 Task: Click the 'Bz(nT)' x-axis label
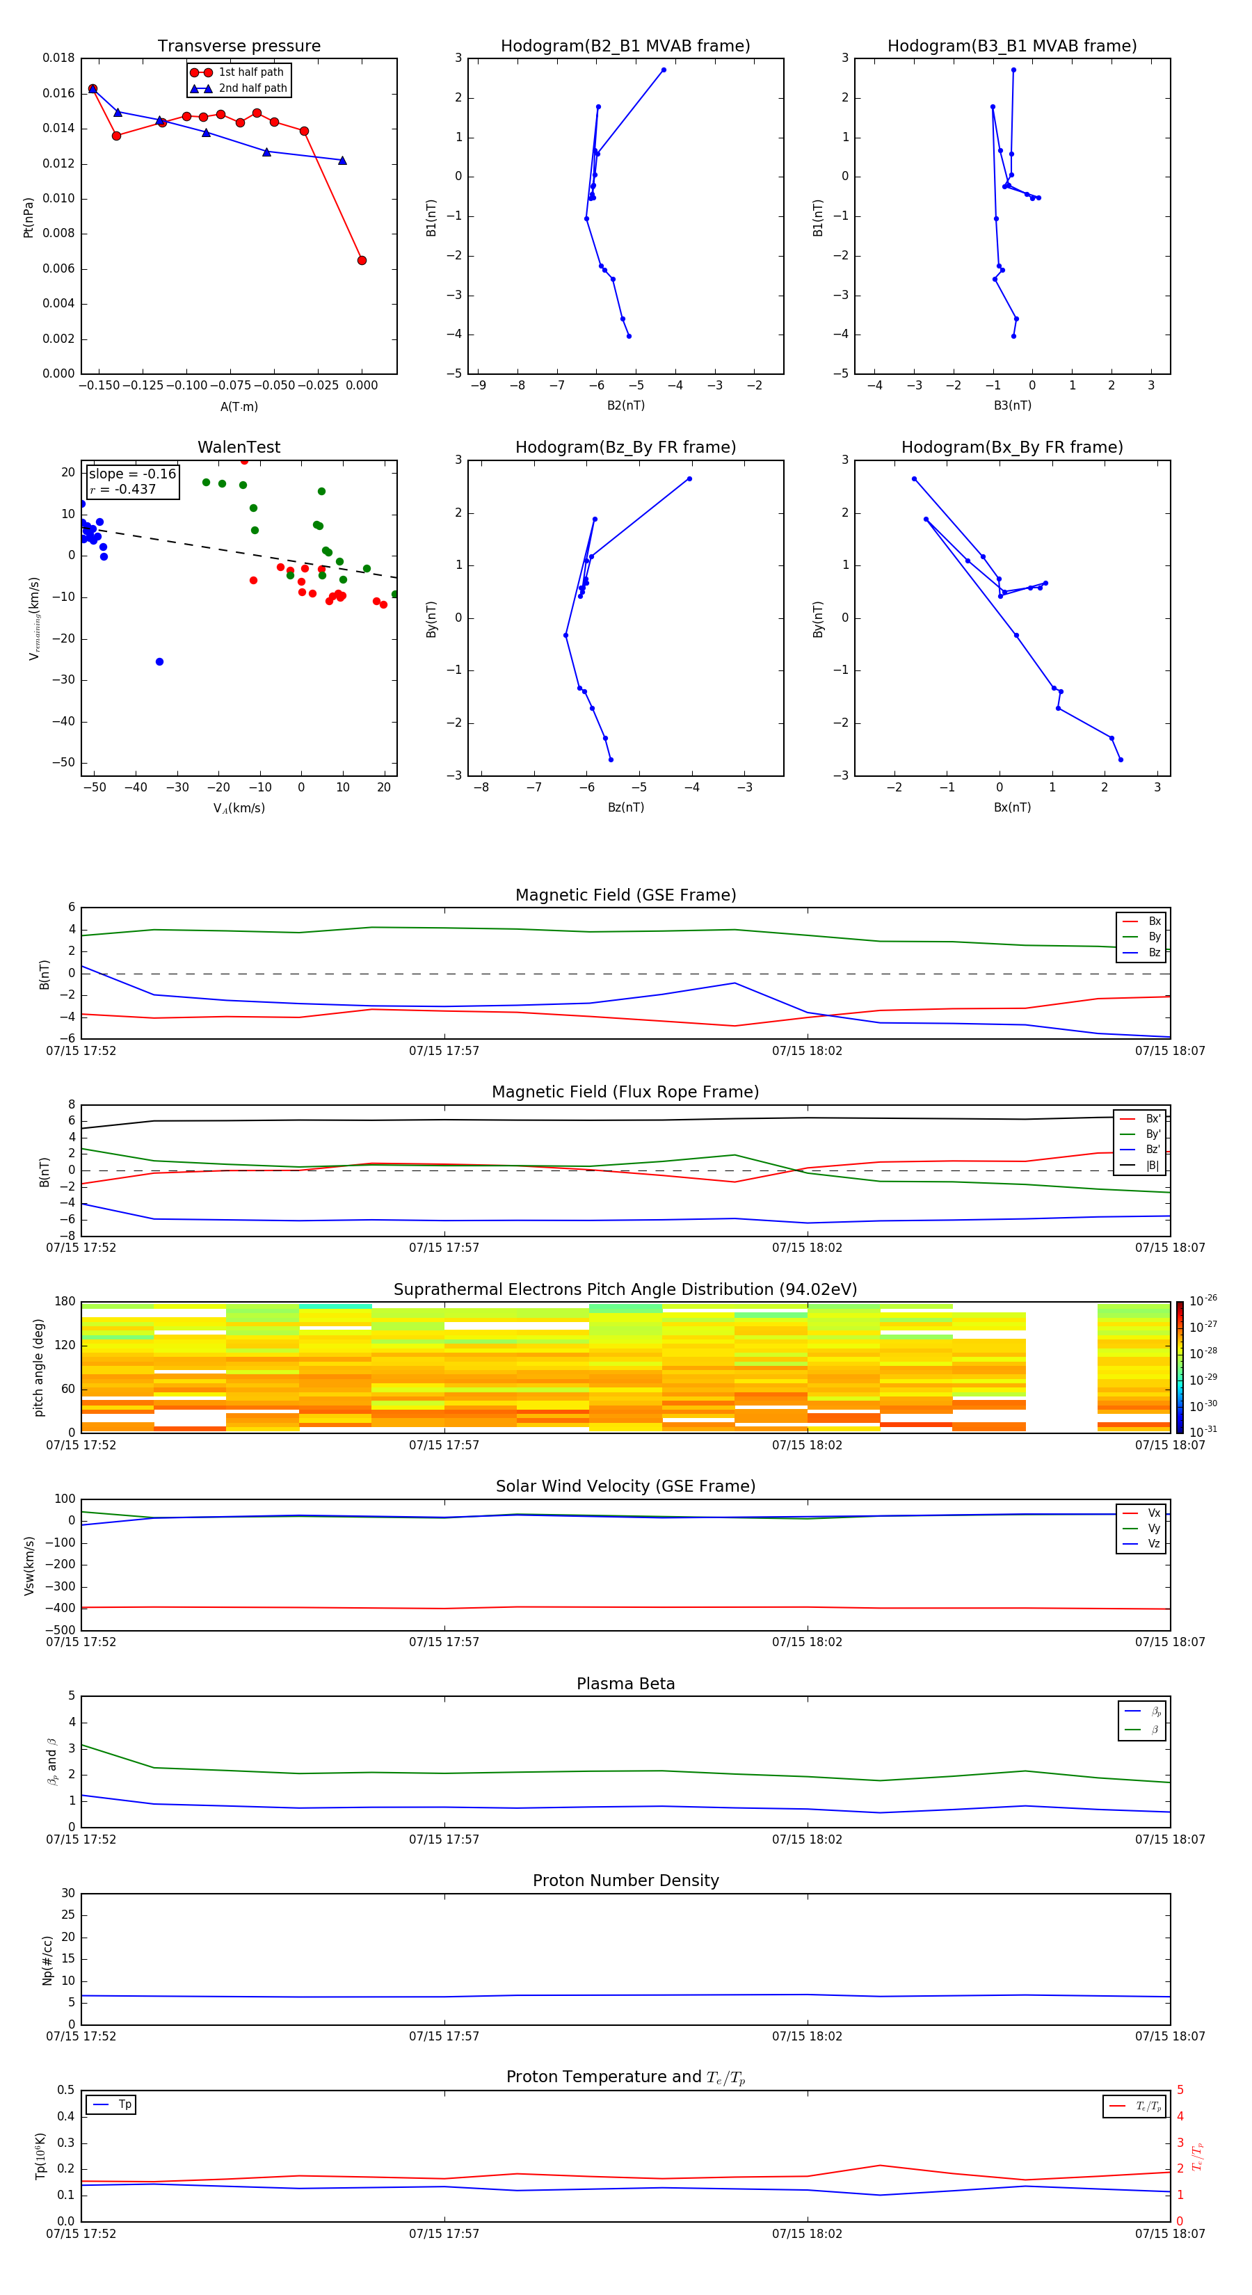coord(625,807)
